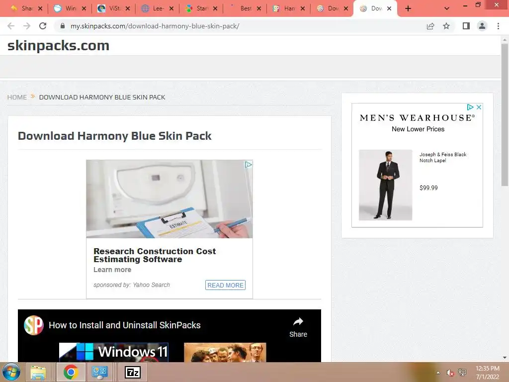Screen dimensions: 509x382
Task: Share this page icon in address bar
Action: click(430, 26)
